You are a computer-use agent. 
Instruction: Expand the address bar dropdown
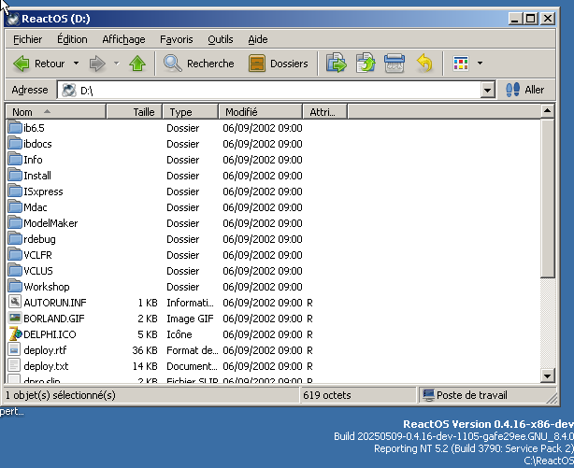point(488,90)
